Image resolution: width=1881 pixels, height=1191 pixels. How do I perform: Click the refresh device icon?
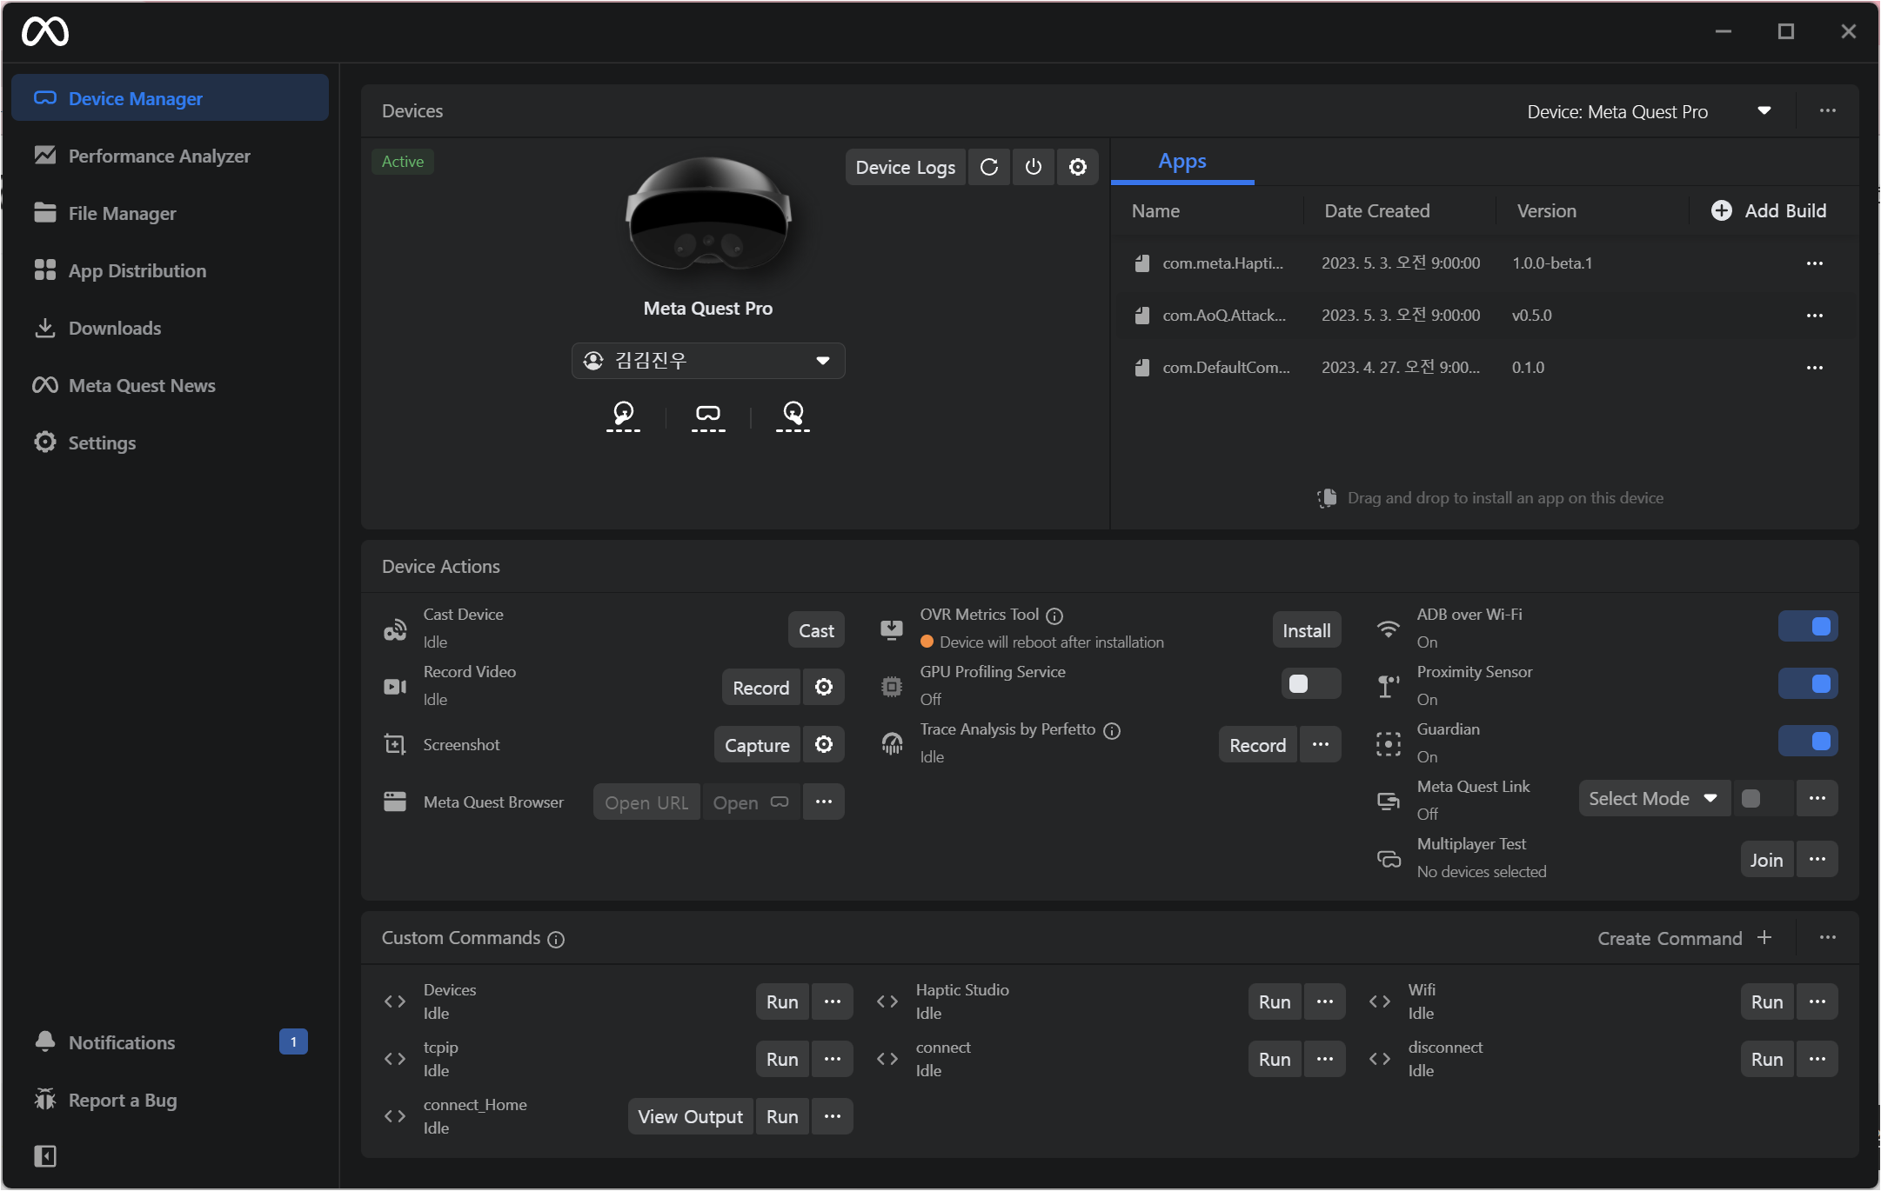tap(989, 167)
